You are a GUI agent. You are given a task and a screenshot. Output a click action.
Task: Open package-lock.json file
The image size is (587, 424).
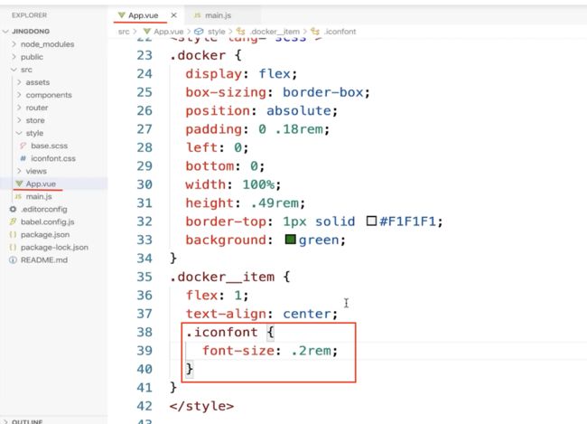point(55,248)
